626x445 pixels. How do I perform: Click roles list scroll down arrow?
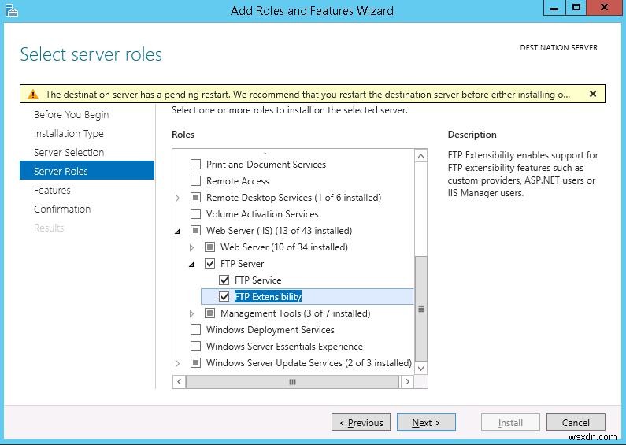coord(420,369)
